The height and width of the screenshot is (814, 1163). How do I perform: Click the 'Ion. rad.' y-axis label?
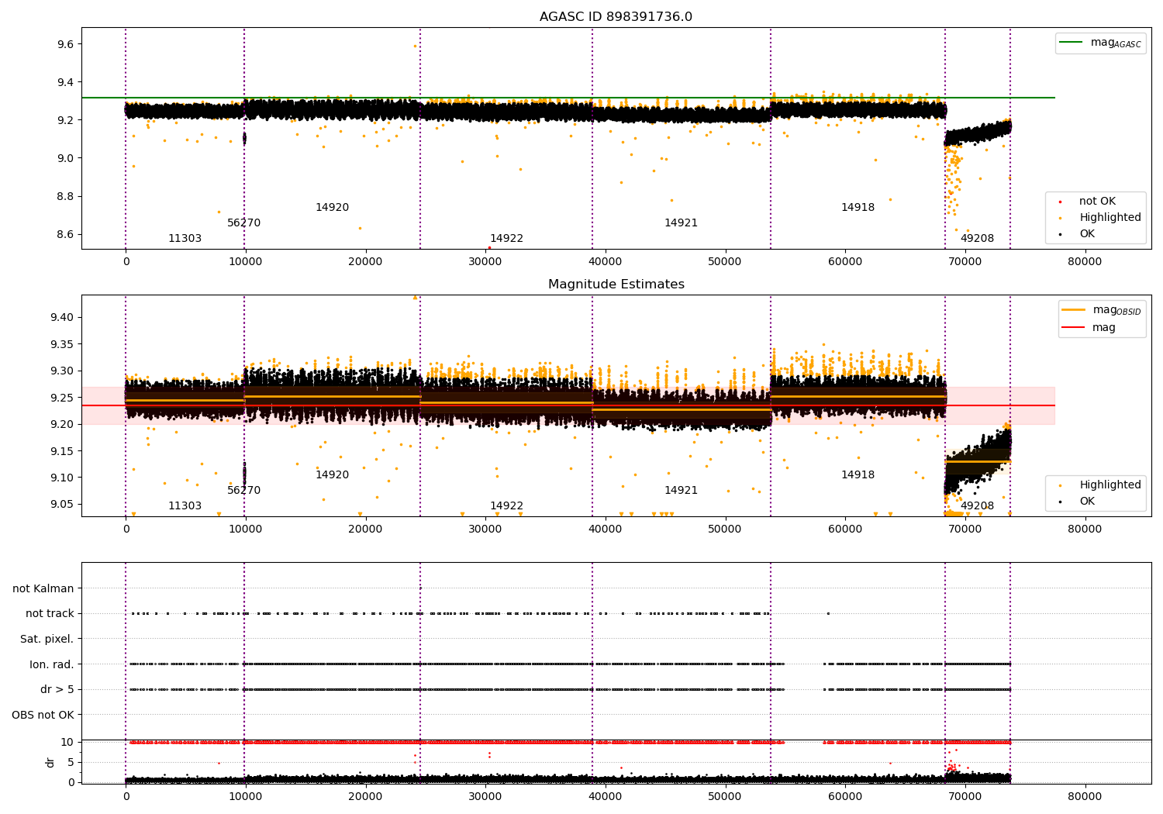52,664
